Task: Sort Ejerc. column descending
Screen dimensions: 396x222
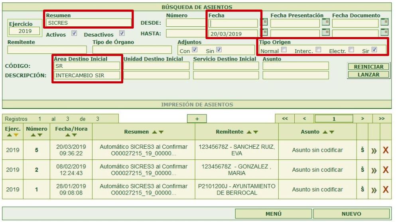Action: tap(16, 135)
